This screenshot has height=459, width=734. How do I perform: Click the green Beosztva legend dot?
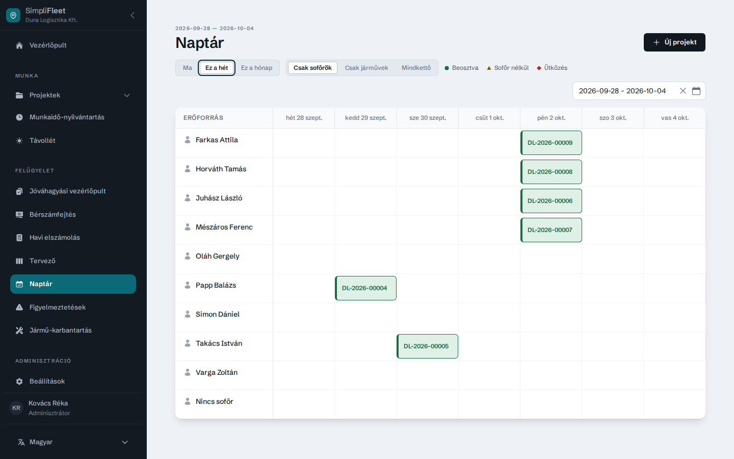point(447,68)
